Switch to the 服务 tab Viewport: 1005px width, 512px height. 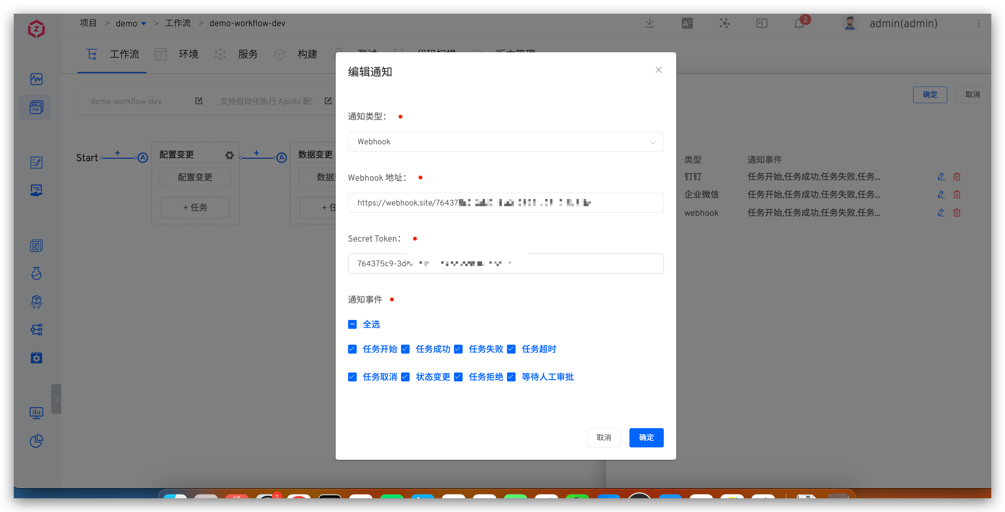pyautogui.click(x=248, y=54)
